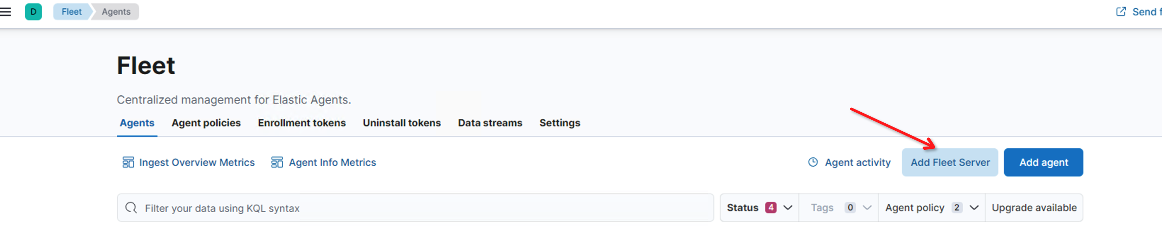Select the Data streams tab
Image resolution: width=1162 pixels, height=228 pixels.
pyautogui.click(x=490, y=123)
